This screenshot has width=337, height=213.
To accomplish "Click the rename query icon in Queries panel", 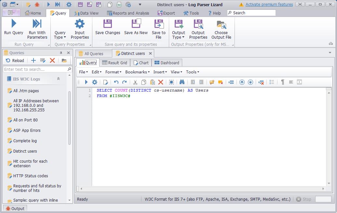I will [43, 60].
